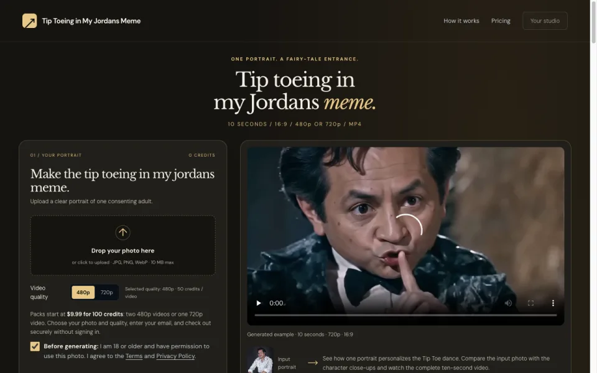597x373 pixels.
Task: Open the Privacy Policy link
Action: pyautogui.click(x=175, y=356)
